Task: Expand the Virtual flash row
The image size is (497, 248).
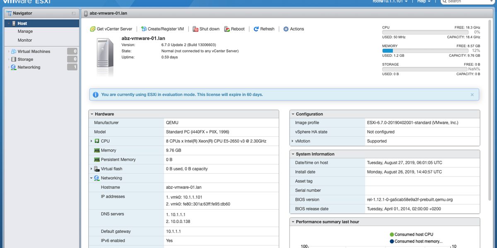Action: [92, 169]
